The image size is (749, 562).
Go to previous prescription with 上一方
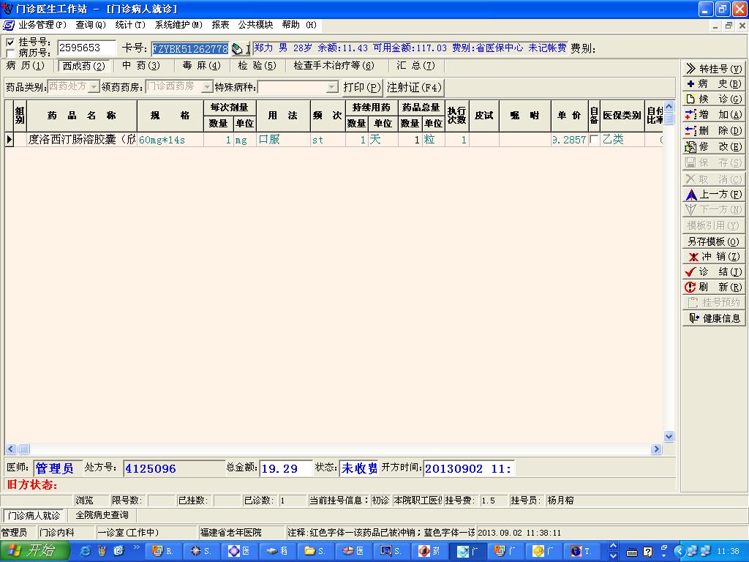[x=713, y=195]
